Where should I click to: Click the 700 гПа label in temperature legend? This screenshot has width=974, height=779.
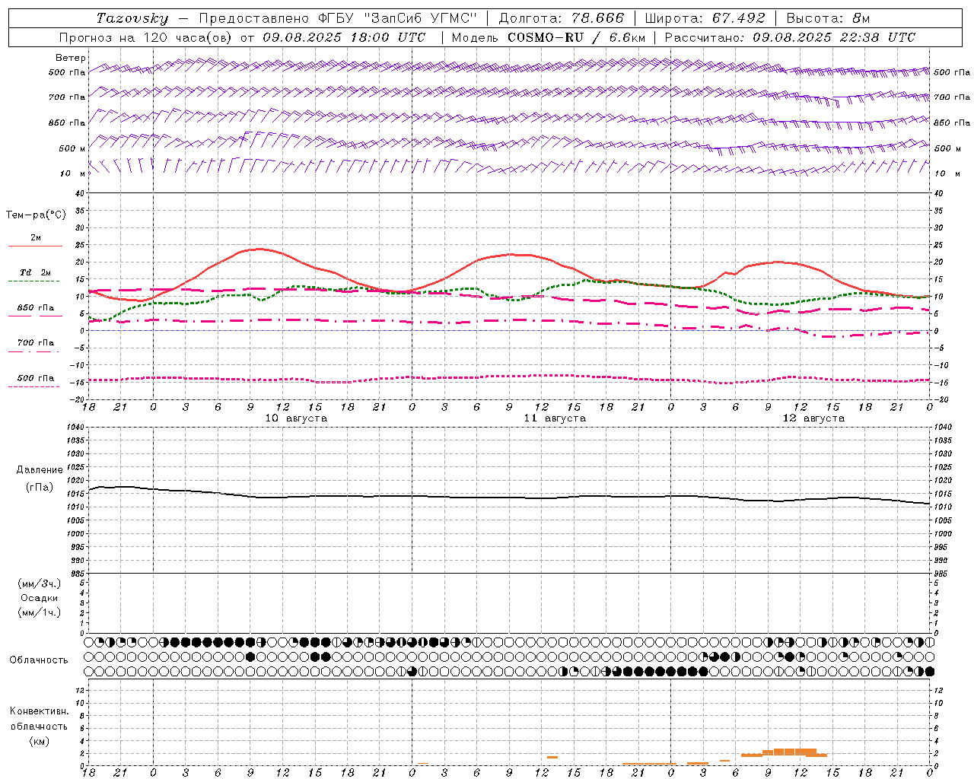coord(36,343)
